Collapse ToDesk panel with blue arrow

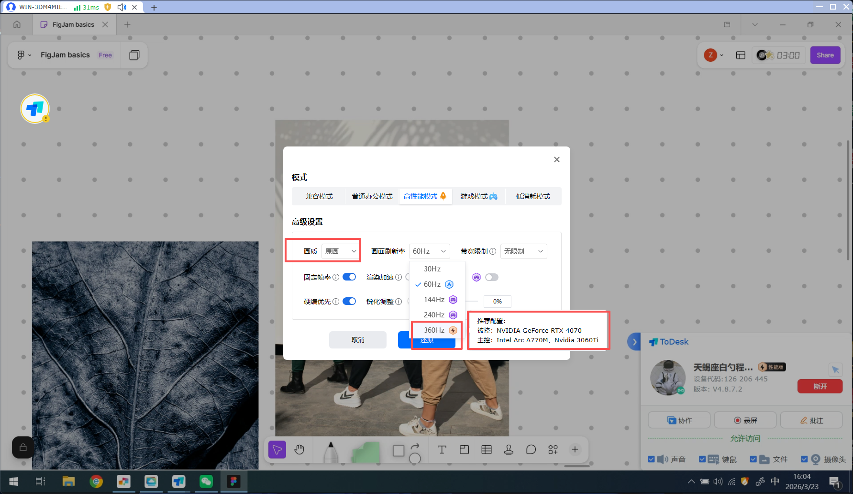tap(634, 342)
